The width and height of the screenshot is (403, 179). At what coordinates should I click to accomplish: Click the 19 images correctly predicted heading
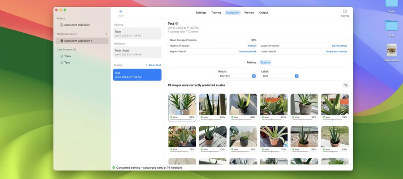[x=197, y=85]
